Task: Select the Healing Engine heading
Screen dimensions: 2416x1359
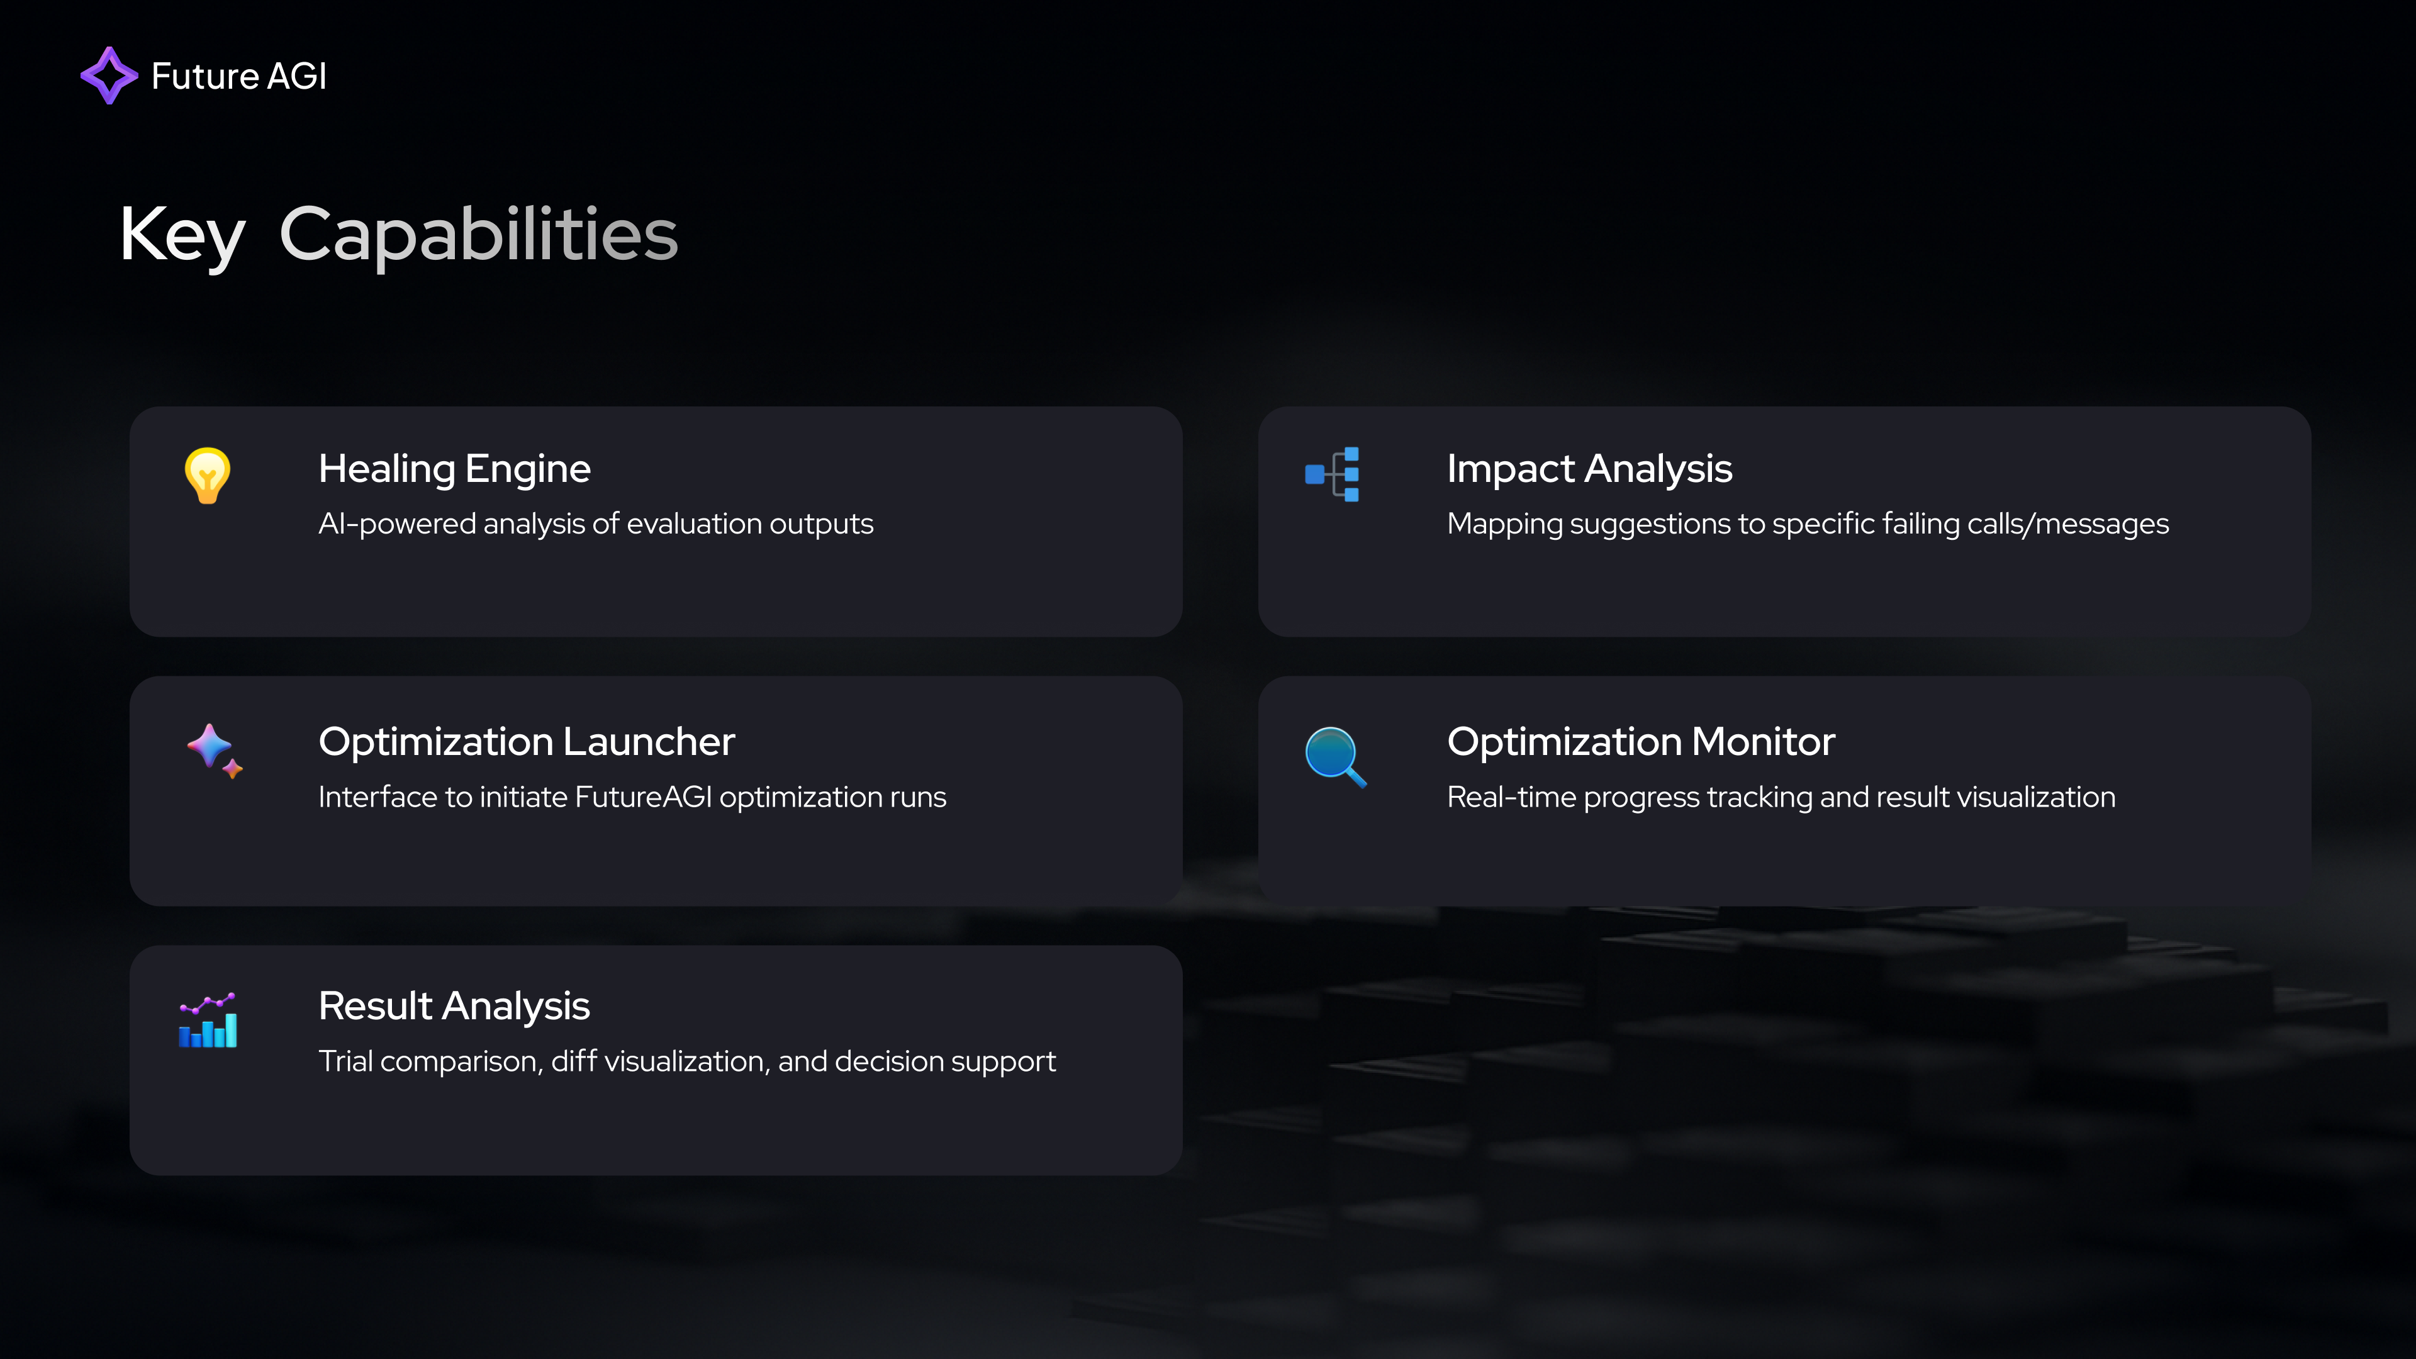Action: pos(454,469)
